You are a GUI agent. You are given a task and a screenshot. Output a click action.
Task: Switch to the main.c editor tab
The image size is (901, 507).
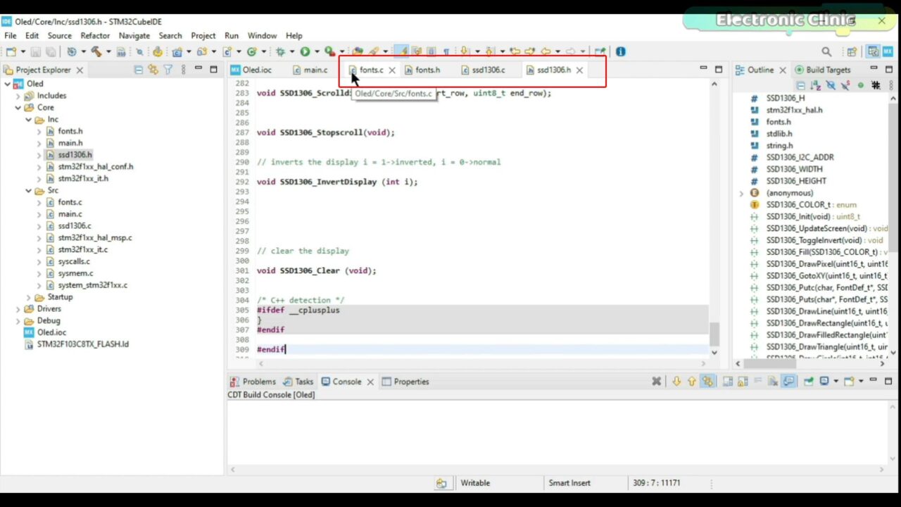pos(310,70)
